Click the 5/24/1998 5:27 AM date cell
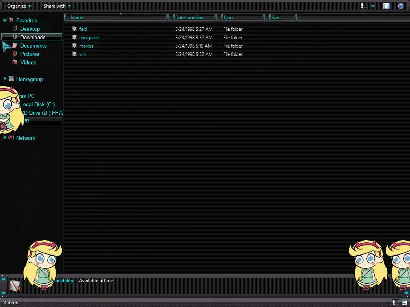The height and width of the screenshot is (307, 410). [x=194, y=29]
